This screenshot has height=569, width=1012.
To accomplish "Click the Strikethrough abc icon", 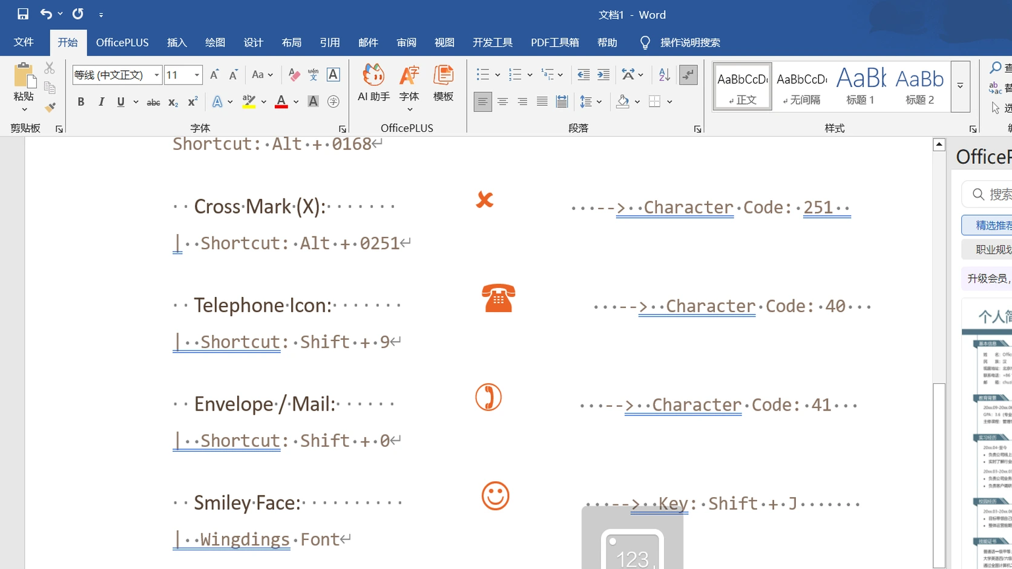I will coord(153,102).
